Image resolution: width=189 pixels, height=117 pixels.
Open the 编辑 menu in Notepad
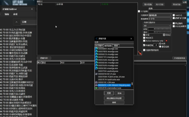(x=7, y=14)
